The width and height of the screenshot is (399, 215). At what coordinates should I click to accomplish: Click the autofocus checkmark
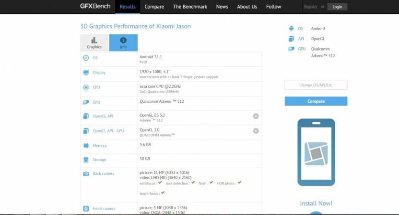160,183
